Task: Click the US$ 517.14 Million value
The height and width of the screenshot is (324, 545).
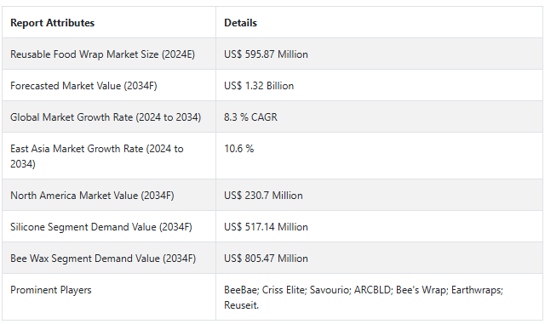Action: point(266,227)
